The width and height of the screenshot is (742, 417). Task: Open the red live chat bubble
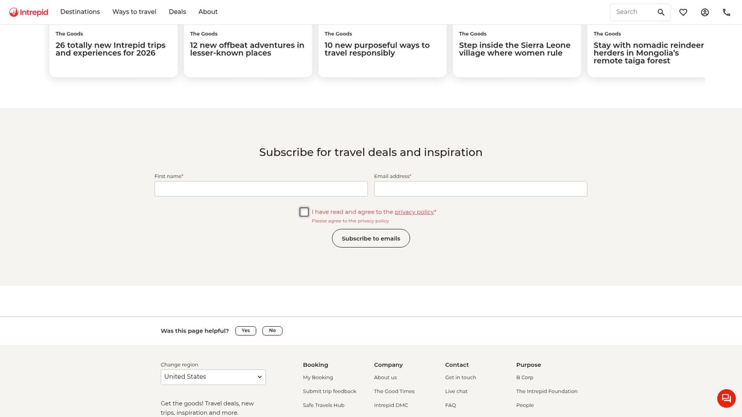tap(727, 398)
